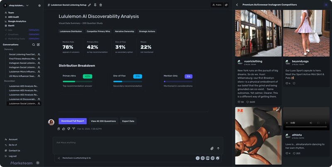Like the vuoriclothing post heart icon
This screenshot has height=167, width=332.
[248, 102]
